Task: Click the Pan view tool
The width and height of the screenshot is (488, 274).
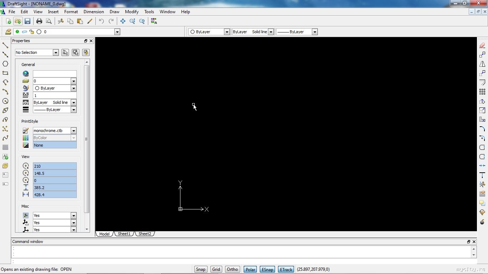Action: [123, 21]
